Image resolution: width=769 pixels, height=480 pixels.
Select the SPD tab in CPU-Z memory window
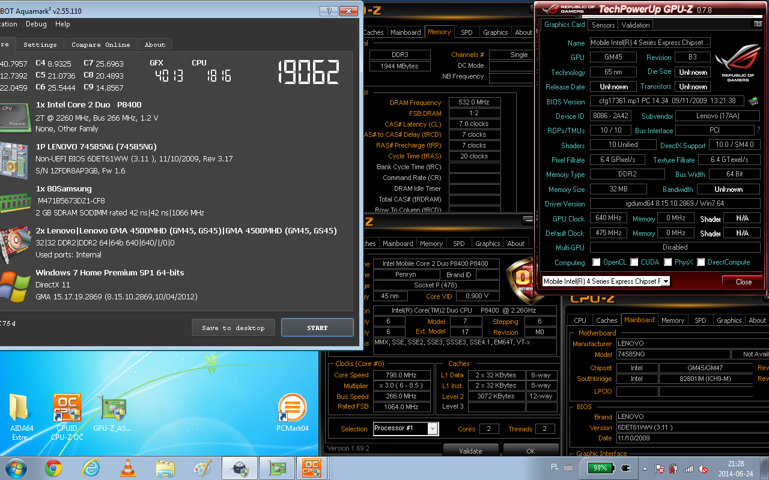467,32
